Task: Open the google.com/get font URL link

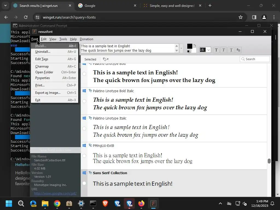Action: pyautogui.click(x=55, y=193)
